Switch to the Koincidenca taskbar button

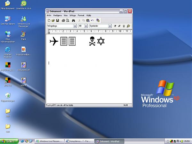click(79, 141)
